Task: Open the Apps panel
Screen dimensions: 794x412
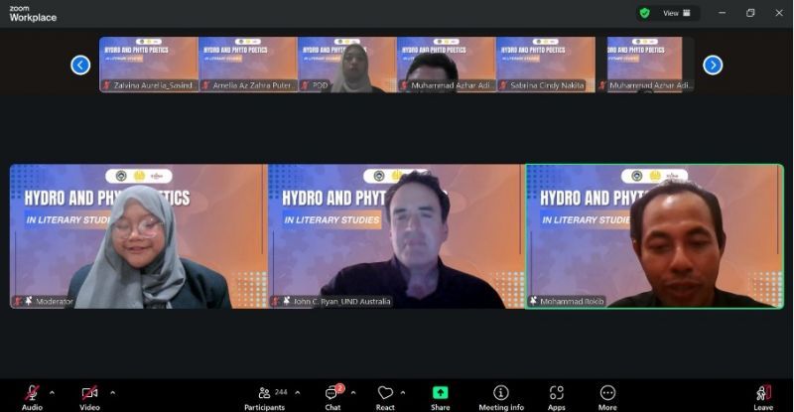Action: 557,393
